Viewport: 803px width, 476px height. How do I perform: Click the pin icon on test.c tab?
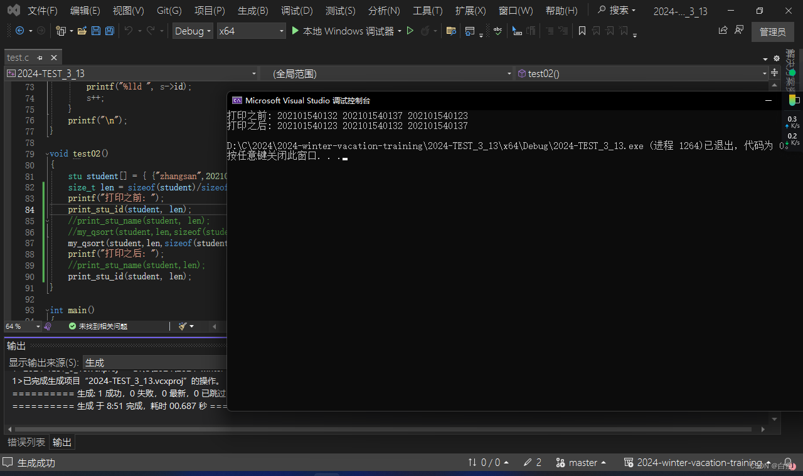40,58
